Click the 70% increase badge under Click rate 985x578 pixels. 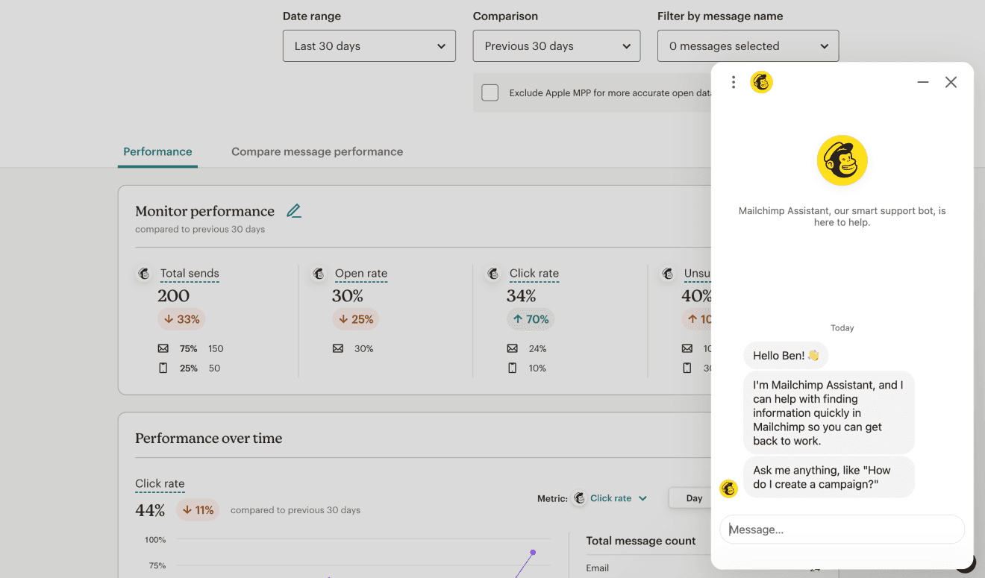[x=530, y=318]
